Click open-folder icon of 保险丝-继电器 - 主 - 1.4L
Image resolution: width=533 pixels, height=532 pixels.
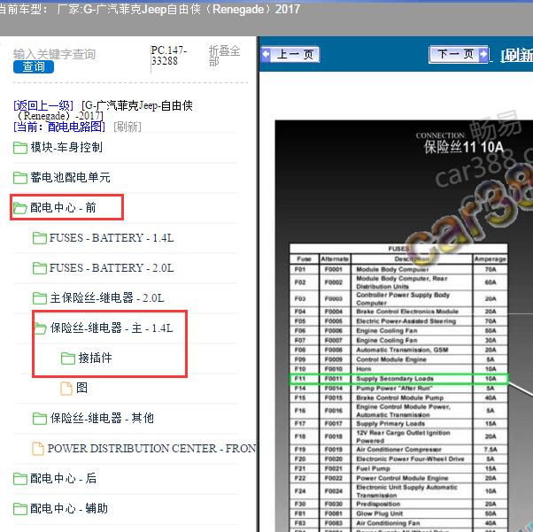point(40,328)
